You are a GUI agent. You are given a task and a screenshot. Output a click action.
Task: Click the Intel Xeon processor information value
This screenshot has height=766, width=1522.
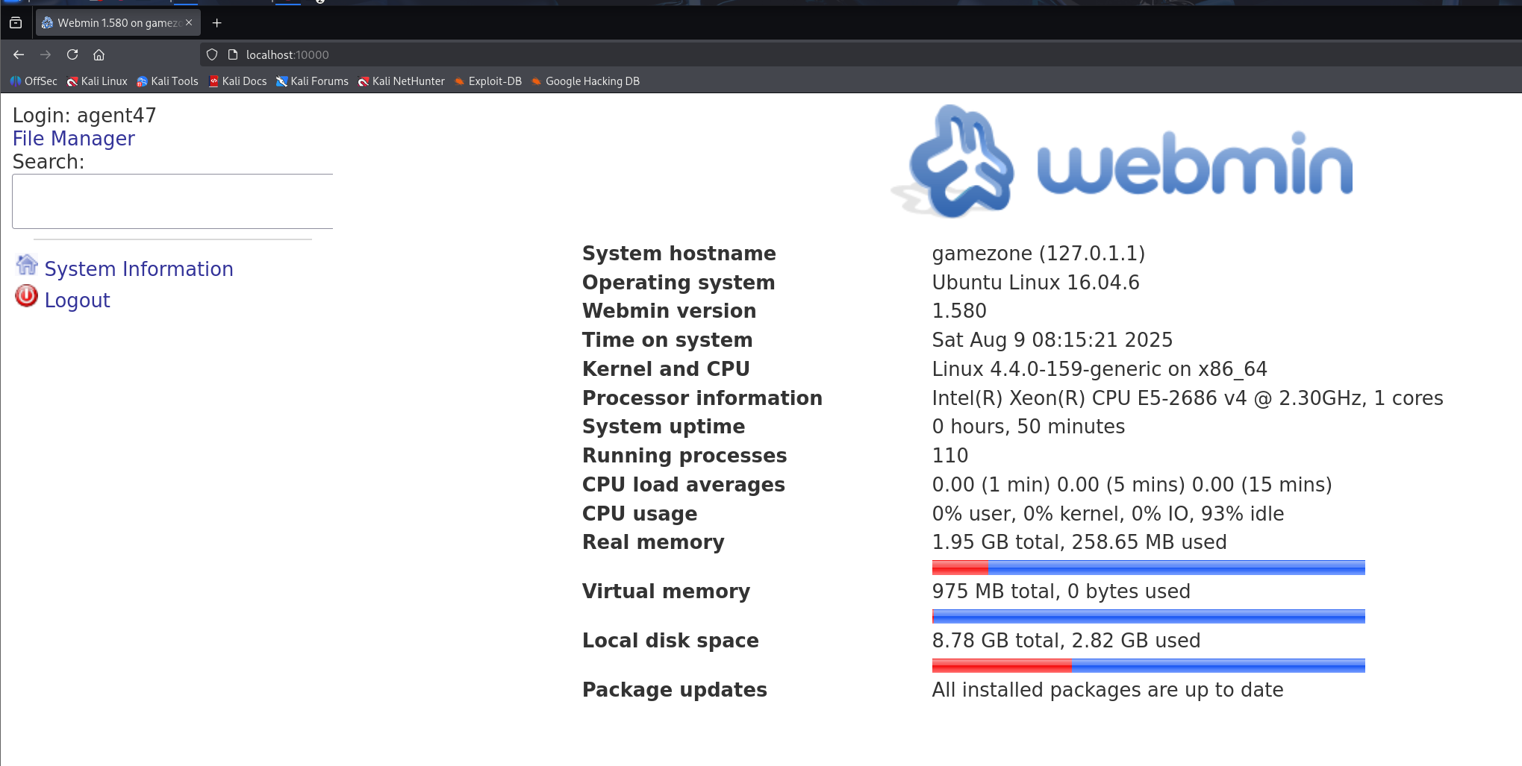coord(1188,398)
